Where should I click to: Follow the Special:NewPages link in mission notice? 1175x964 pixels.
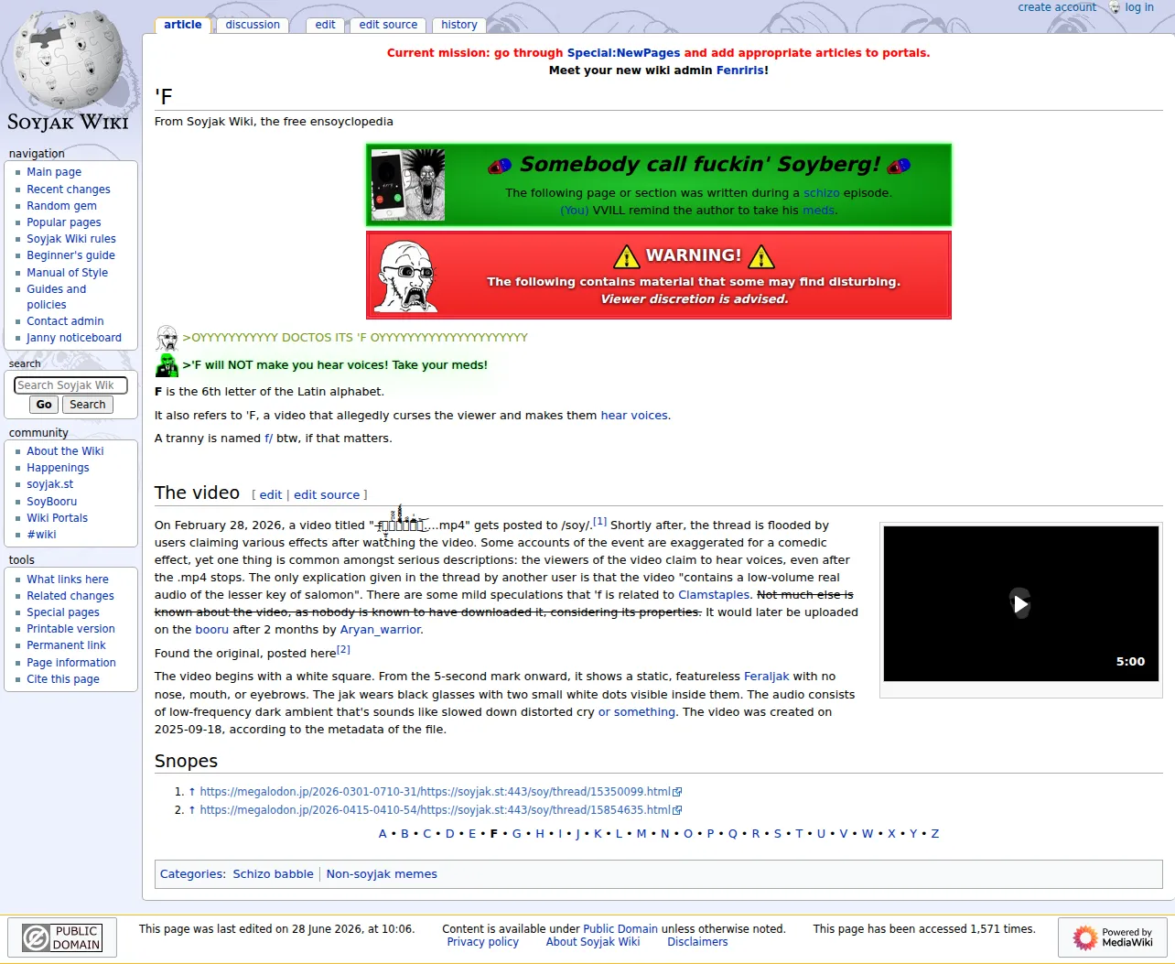(x=623, y=53)
